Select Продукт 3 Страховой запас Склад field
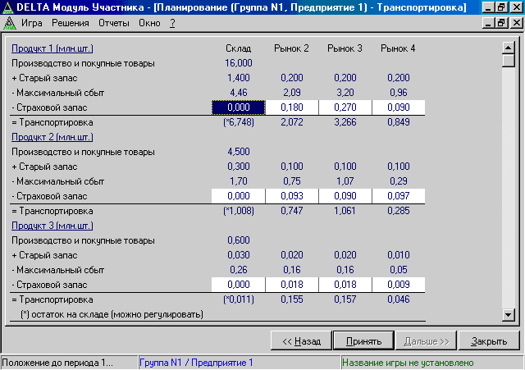 point(239,285)
